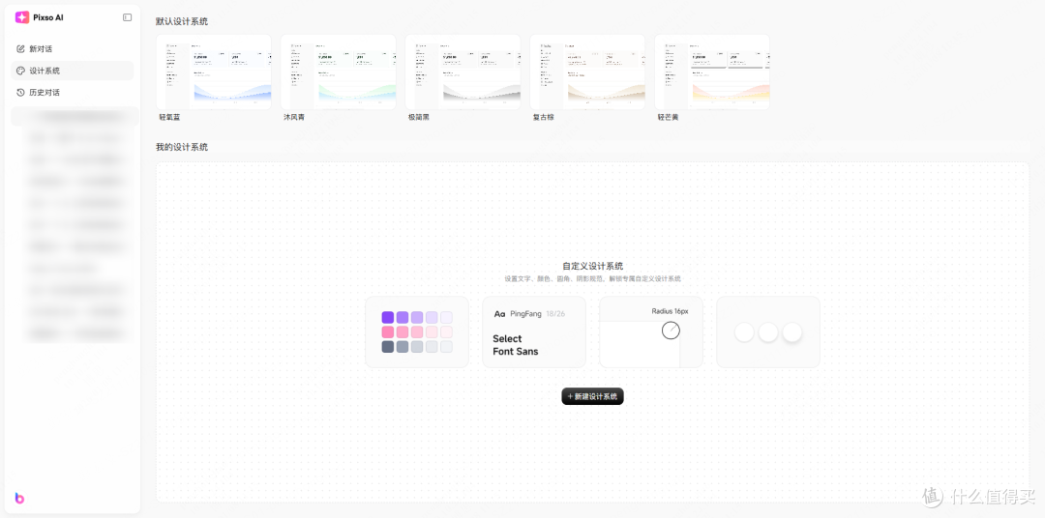The width and height of the screenshot is (1045, 518).
Task: Pick the darkest gray-blue swatch
Action: click(x=388, y=347)
